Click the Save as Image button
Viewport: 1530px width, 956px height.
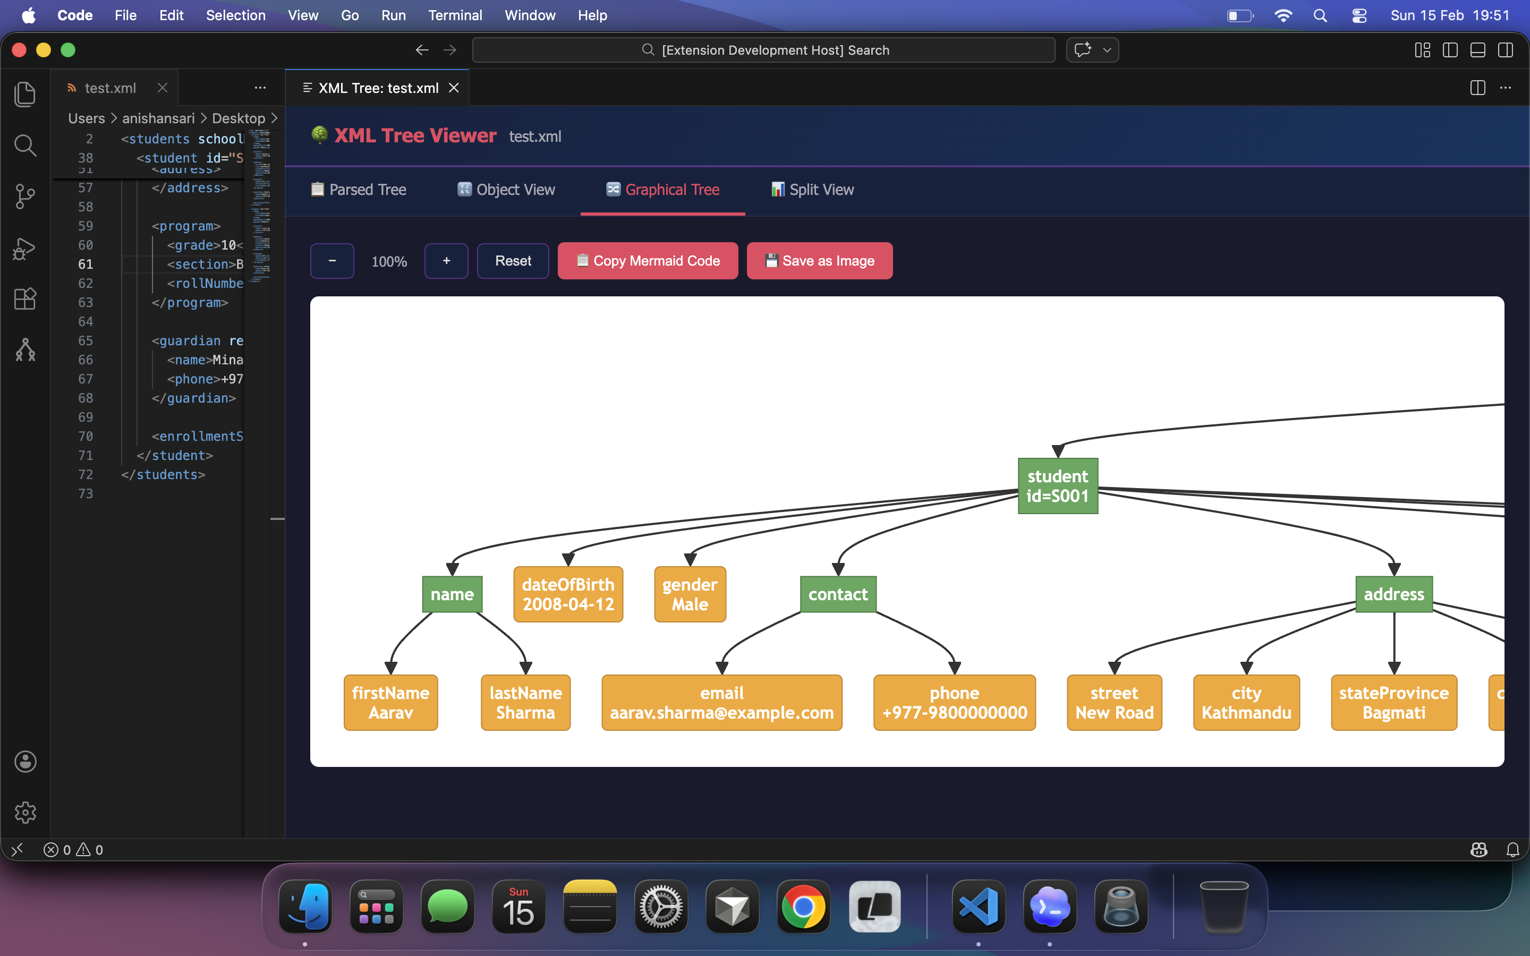pos(819,260)
